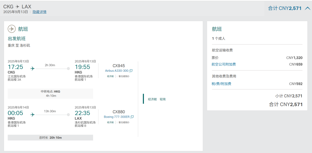Click the 隐藏详情 link
Screen dimensions: 312x153
tap(39, 12)
